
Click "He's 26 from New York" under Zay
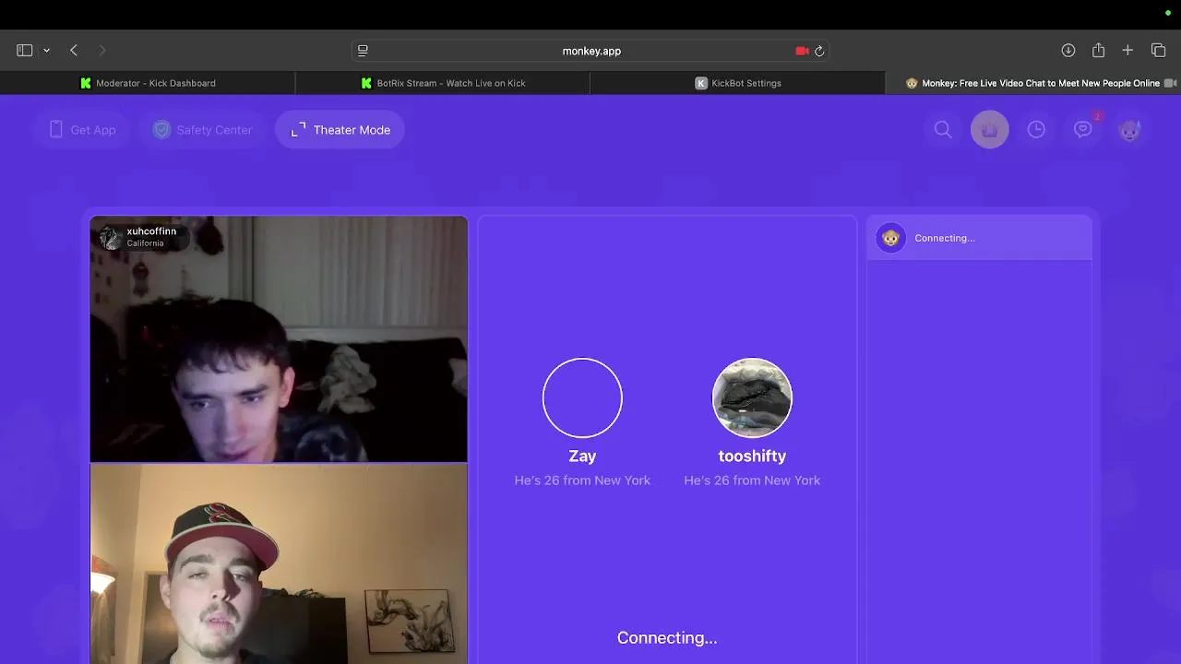[x=582, y=480]
